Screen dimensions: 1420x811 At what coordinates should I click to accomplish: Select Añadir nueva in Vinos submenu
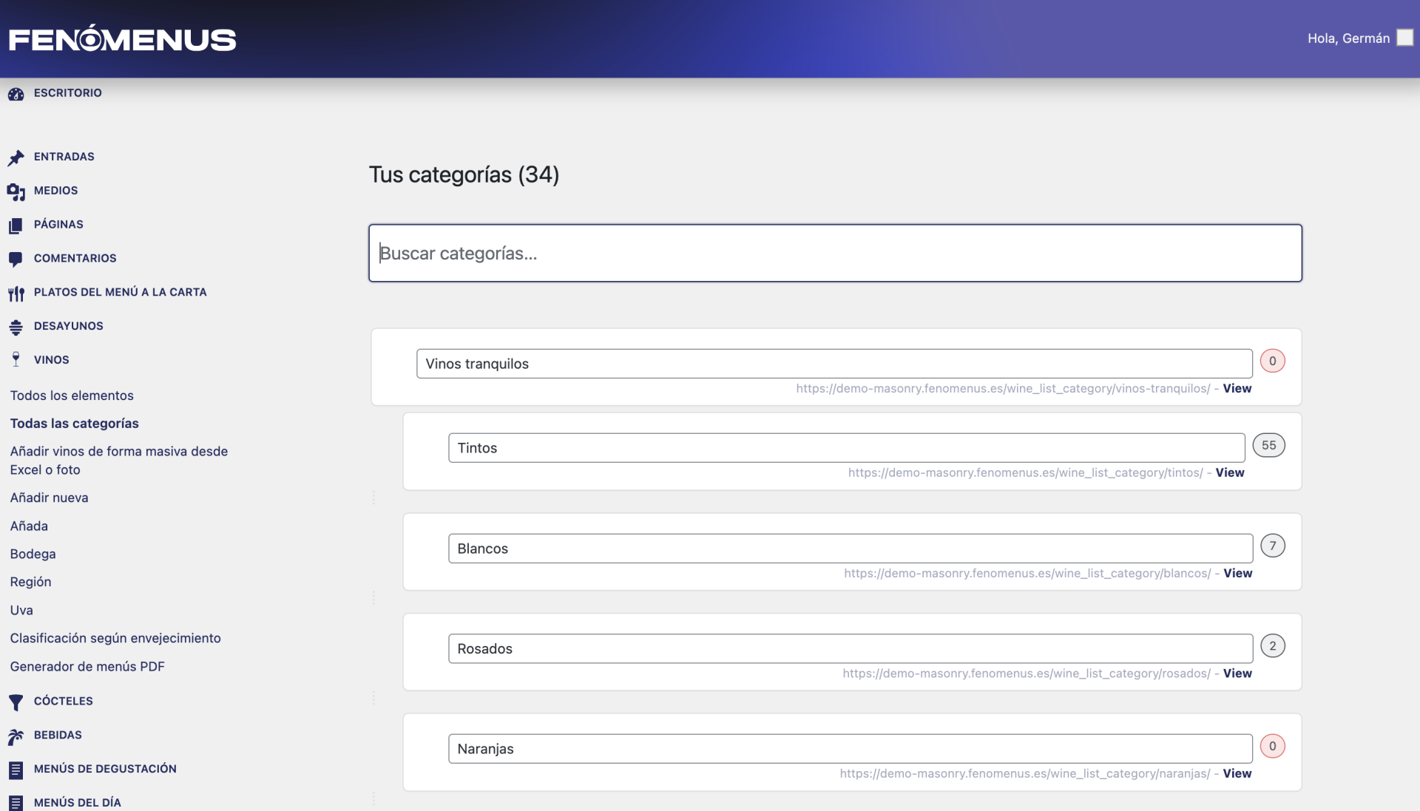(49, 498)
